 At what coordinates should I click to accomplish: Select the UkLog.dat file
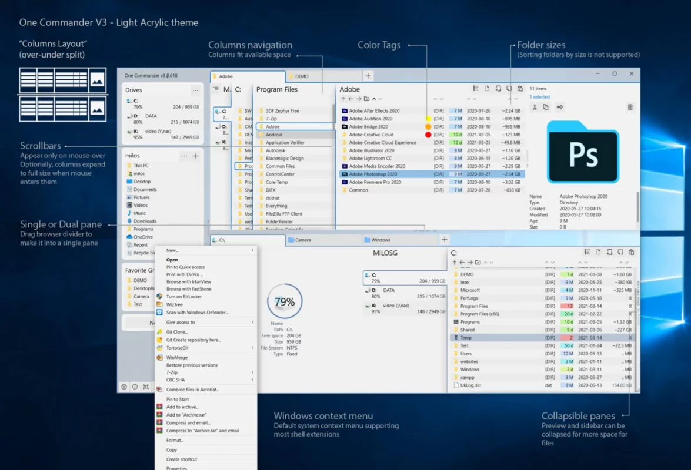(x=543, y=385)
